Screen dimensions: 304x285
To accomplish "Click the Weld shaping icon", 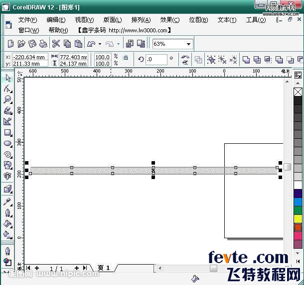I will point(246,60).
